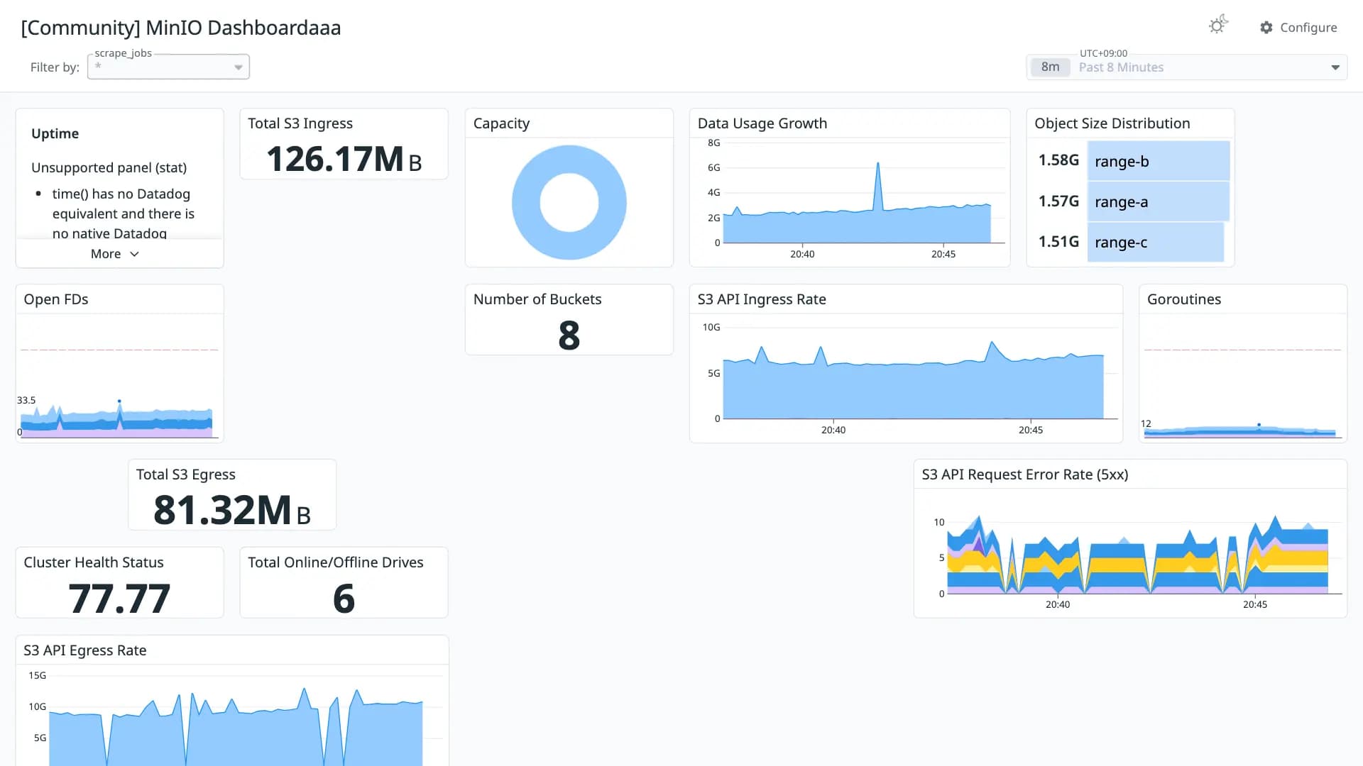Click the 8m time badge
The width and height of the screenshot is (1363, 766).
[x=1050, y=67]
